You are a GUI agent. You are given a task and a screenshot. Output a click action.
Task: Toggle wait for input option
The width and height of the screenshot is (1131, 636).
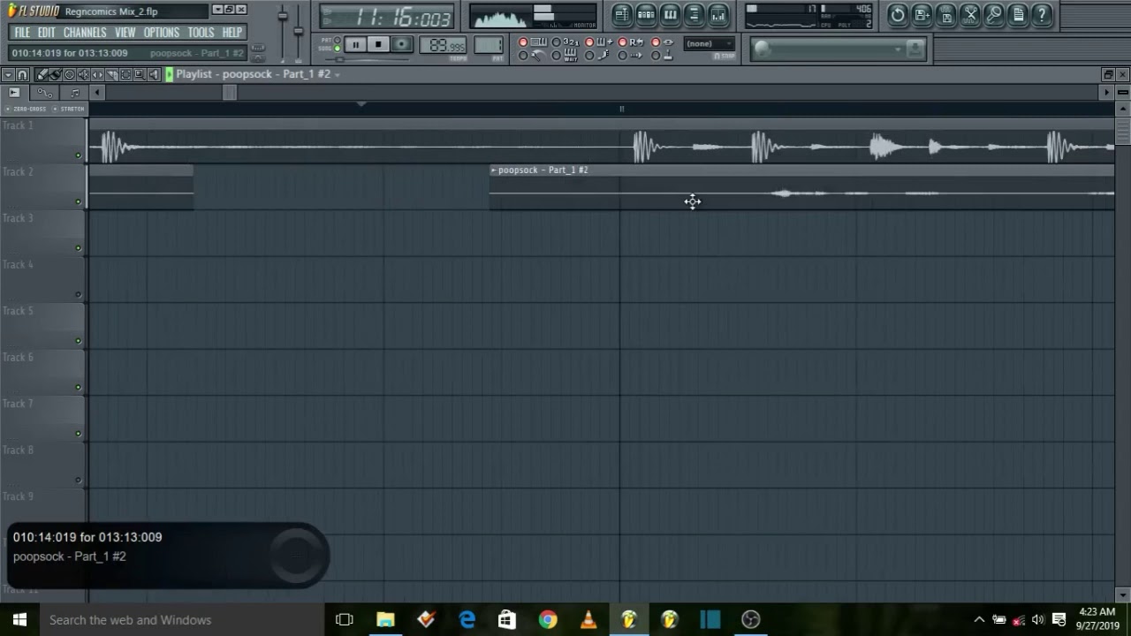556,56
